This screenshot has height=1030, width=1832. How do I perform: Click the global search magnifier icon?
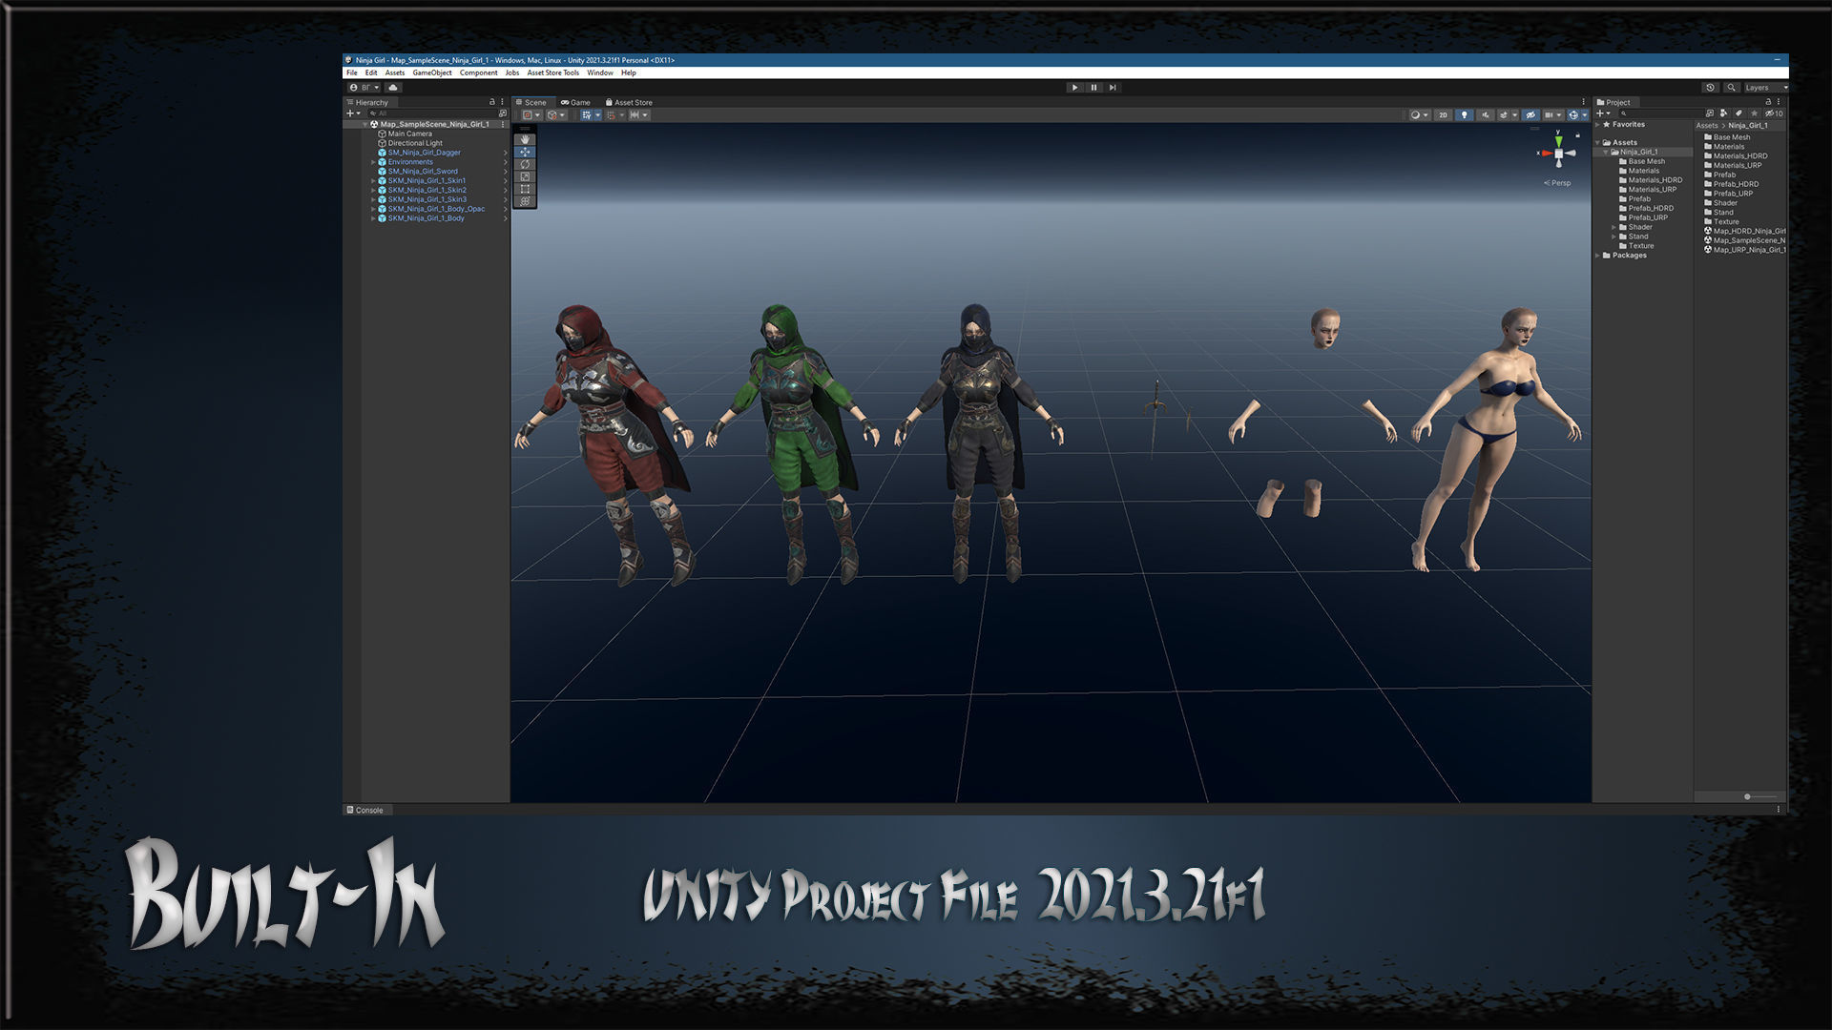(1731, 88)
